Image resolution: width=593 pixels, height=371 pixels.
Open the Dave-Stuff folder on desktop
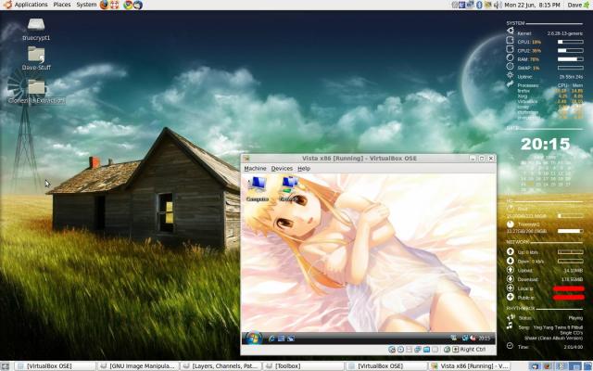tap(36, 58)
